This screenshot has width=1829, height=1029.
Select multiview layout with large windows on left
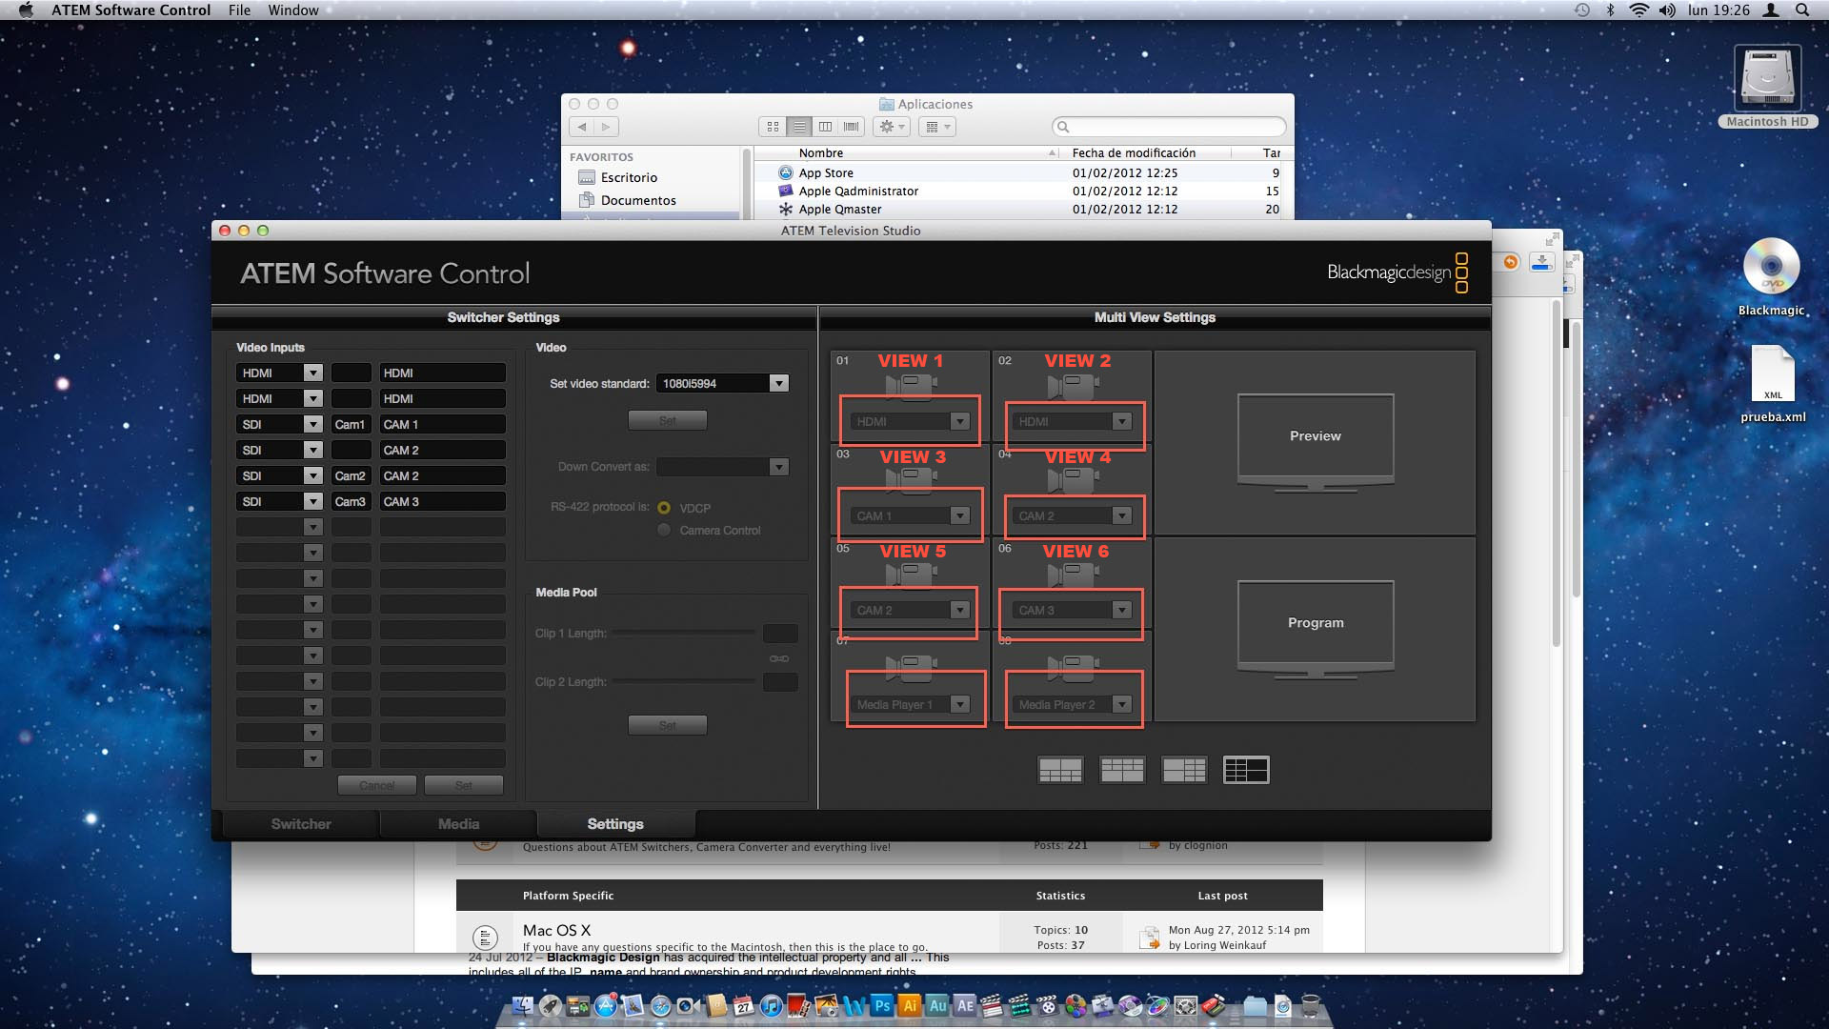coord(1184,770)
